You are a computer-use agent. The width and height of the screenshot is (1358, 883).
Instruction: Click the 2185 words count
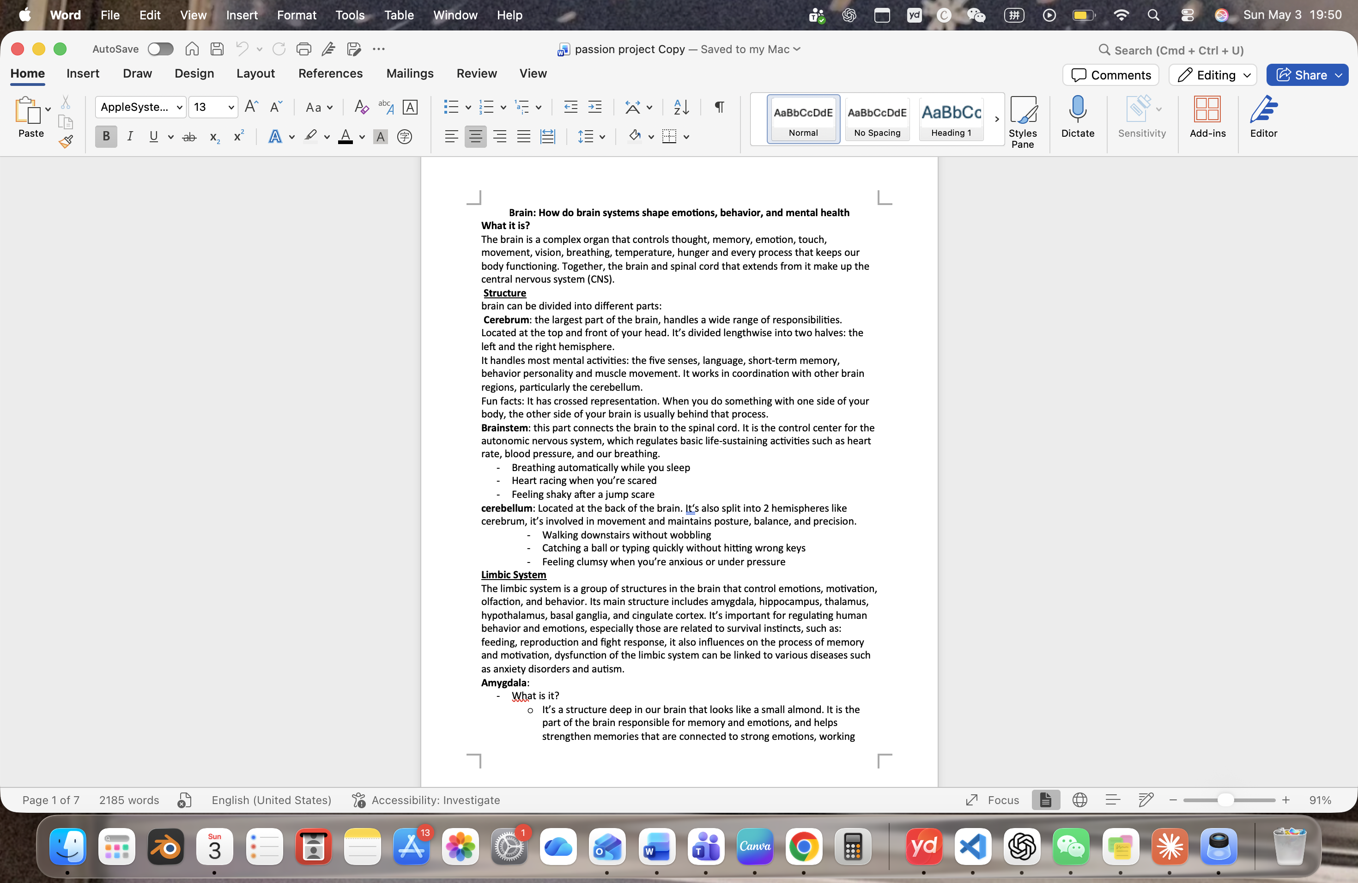[129, 800]
